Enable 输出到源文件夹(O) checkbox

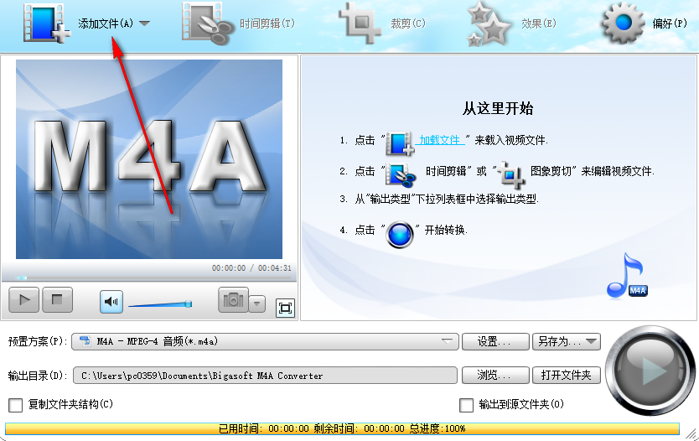(466, 405)
